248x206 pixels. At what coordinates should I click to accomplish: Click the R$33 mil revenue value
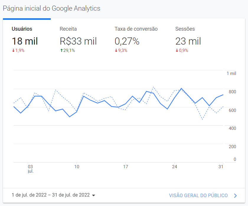click(78, 41)
